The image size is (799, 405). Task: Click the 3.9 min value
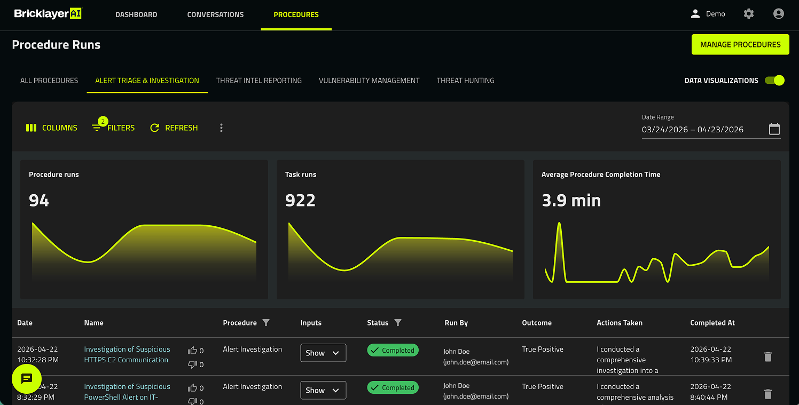click(571, 201)
